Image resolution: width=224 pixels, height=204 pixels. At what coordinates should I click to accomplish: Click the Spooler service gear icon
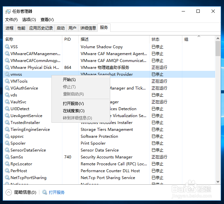(7, 143)
